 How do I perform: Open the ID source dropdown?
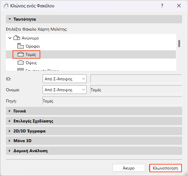pos(65,79)
